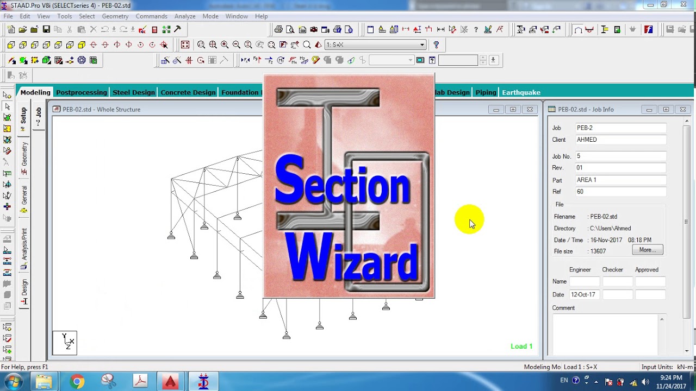Screen dimensions: 696x391
Task: Click the Job name field containing PEB-2
Action: click(621, 128)
